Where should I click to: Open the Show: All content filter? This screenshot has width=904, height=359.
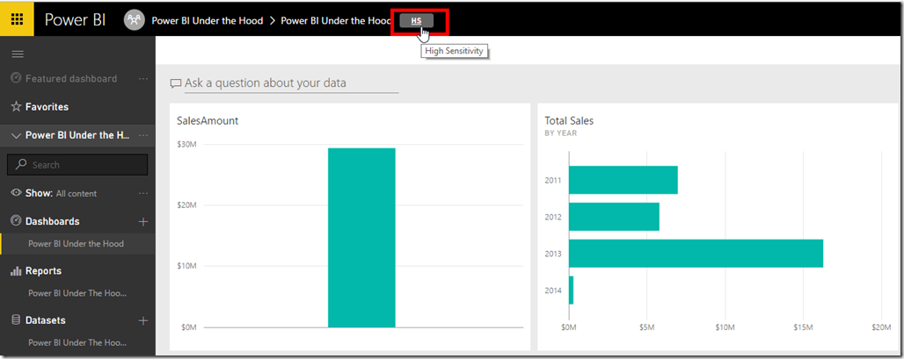[x=61, y=193]
